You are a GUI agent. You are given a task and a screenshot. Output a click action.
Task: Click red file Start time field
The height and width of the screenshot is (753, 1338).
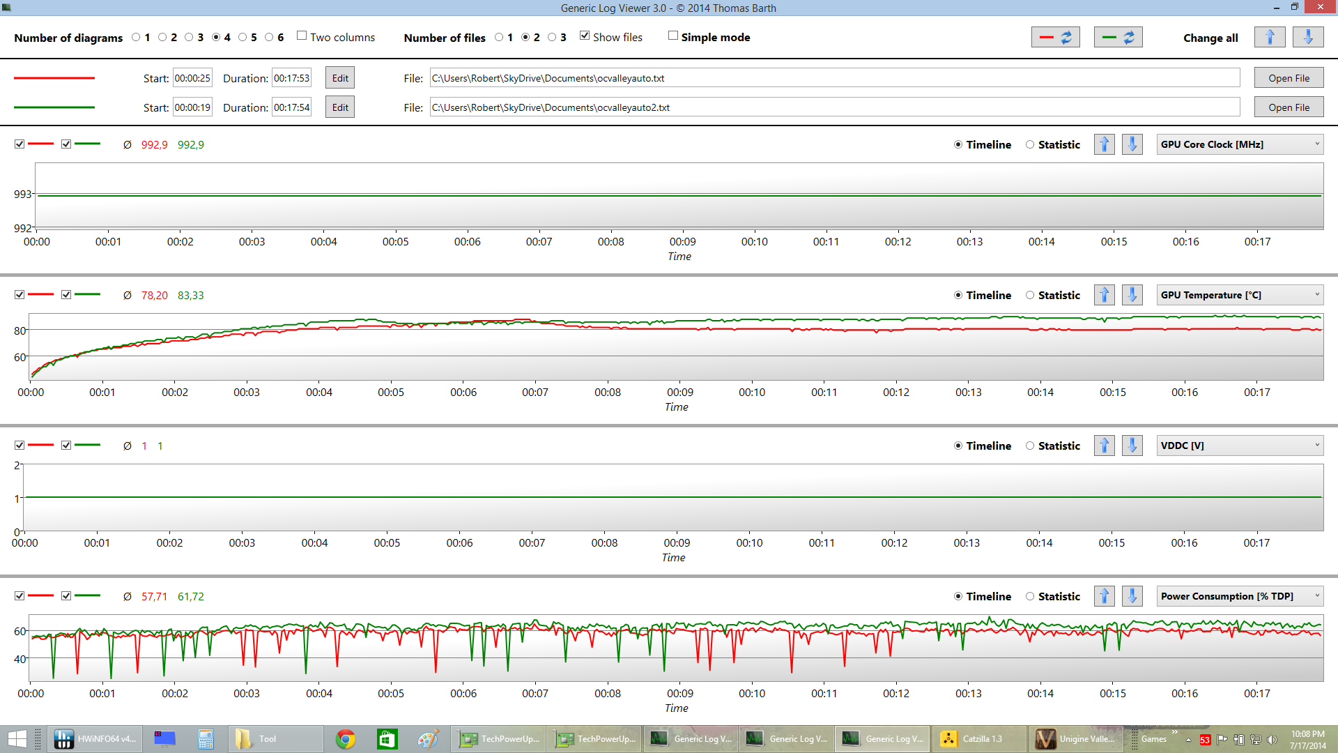[192, 78]
